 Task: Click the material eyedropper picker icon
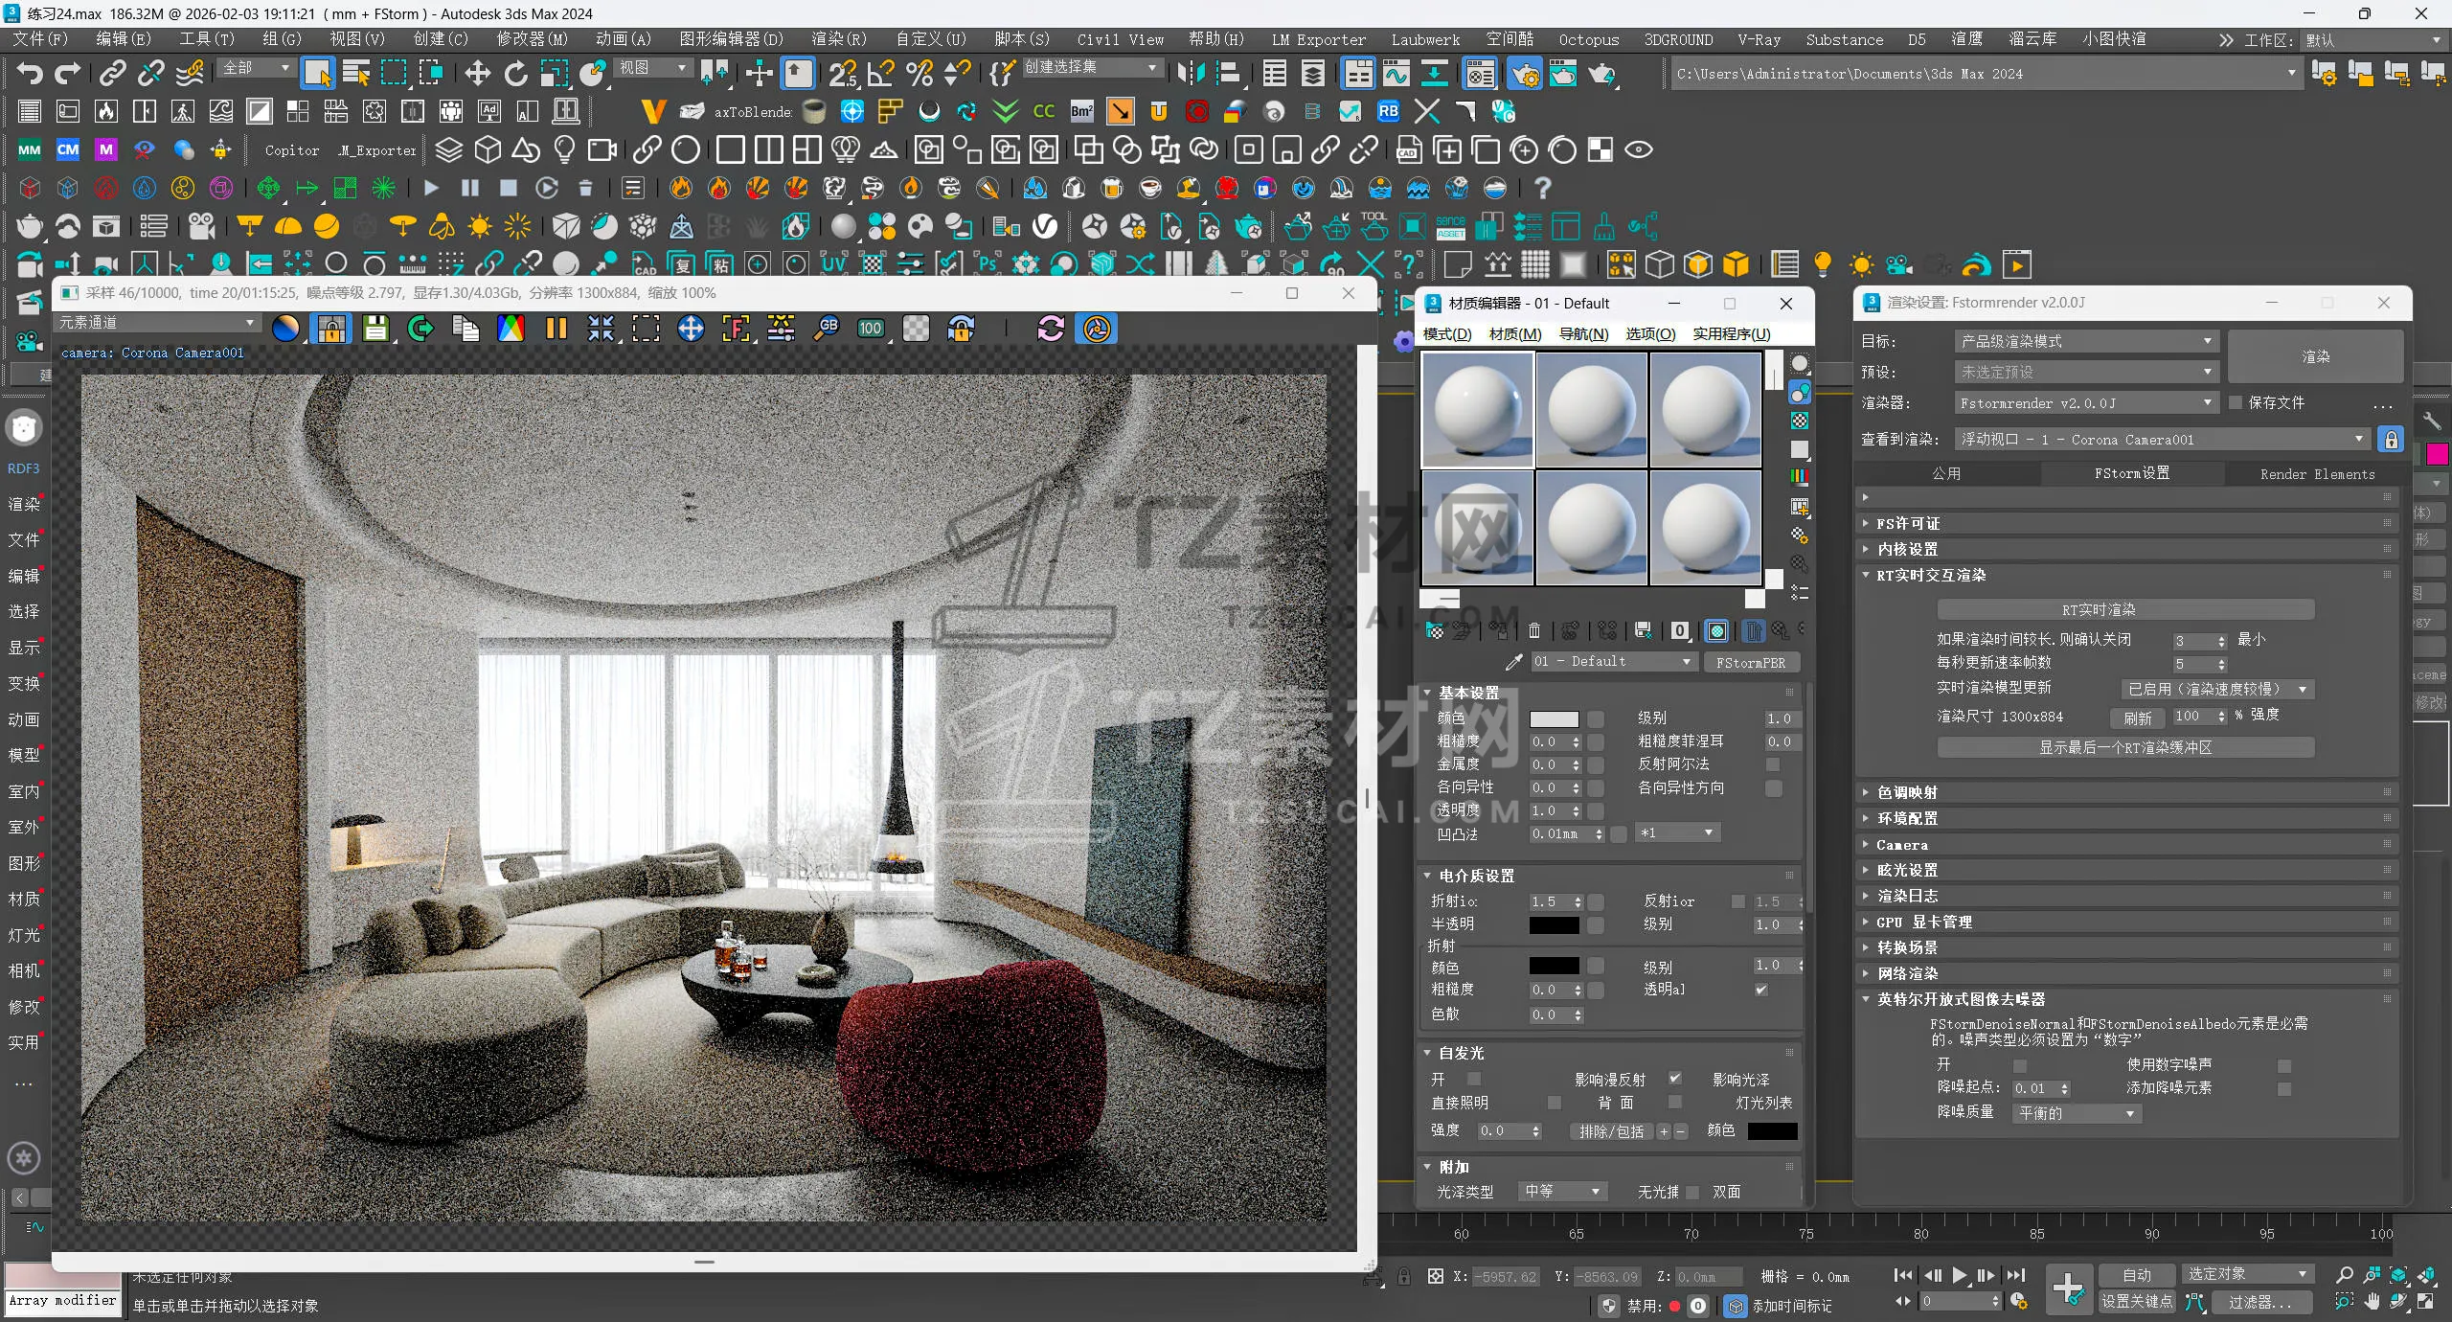coord(1513,662)
